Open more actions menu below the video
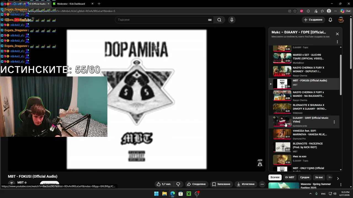 (262, 184)
